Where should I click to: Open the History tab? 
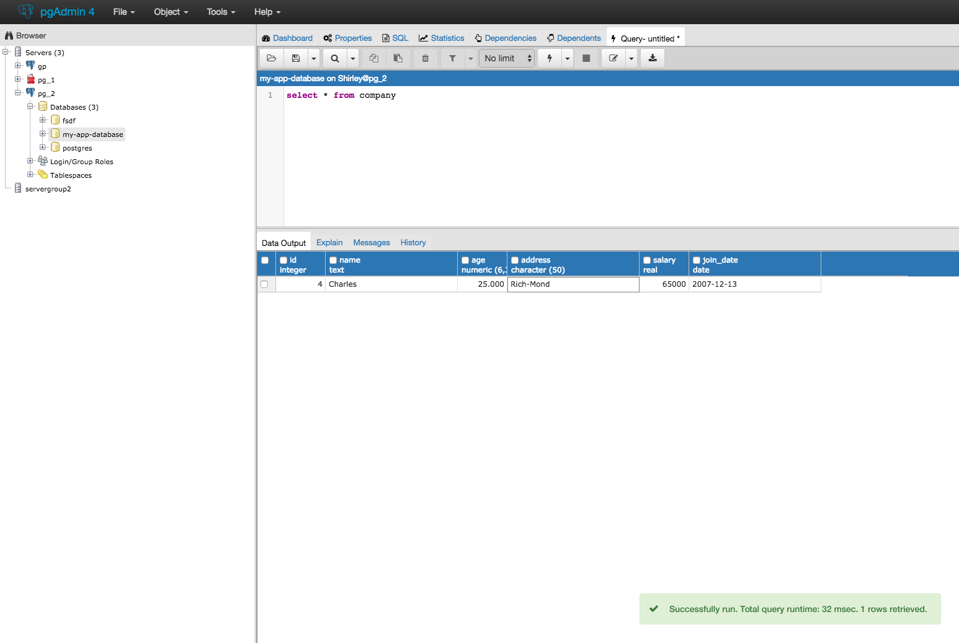click(x=413, y=242)
